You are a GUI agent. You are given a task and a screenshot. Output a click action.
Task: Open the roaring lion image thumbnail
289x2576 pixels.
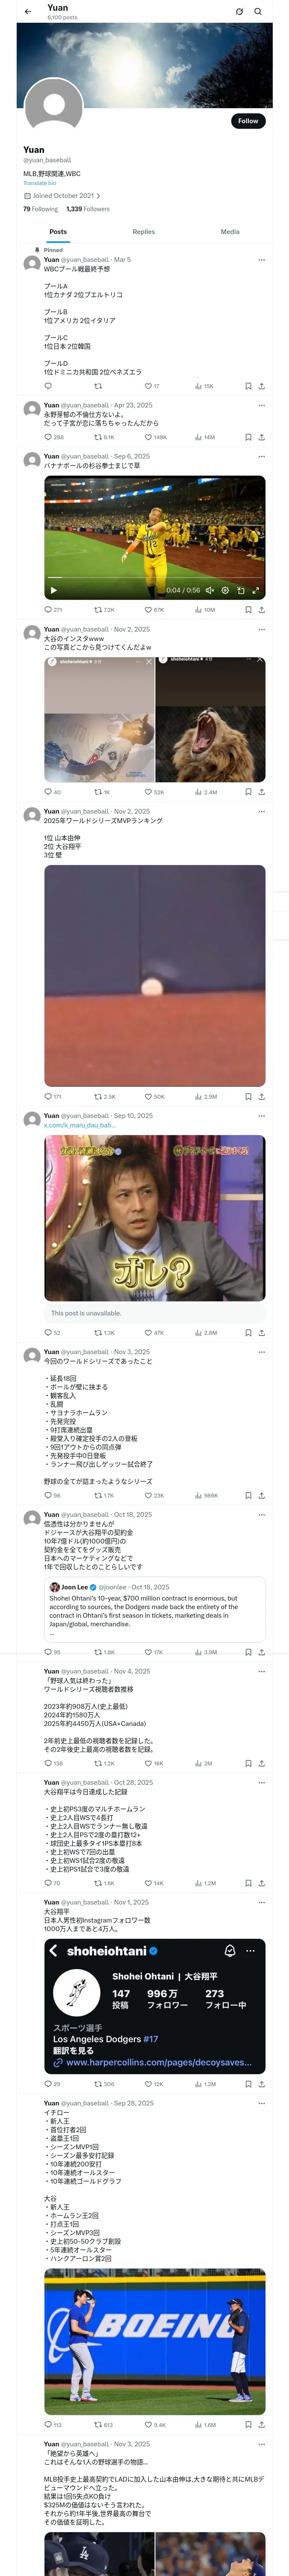(210, 719)
